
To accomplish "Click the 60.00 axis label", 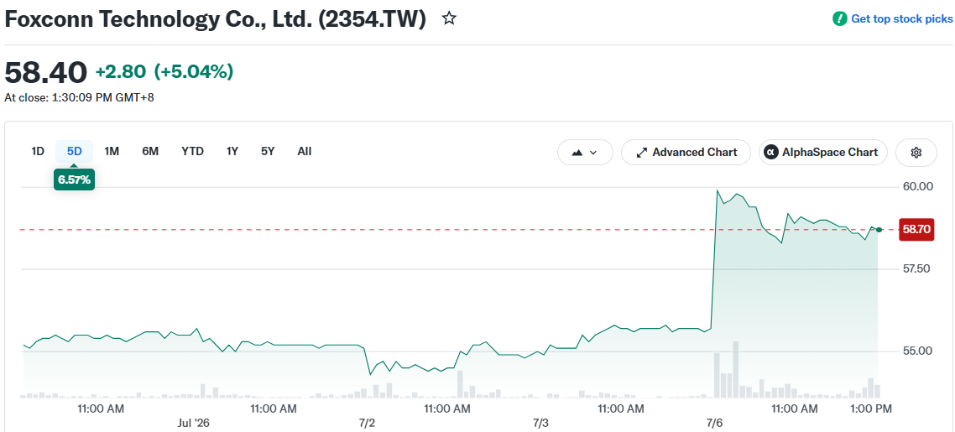I will (918, 186).
